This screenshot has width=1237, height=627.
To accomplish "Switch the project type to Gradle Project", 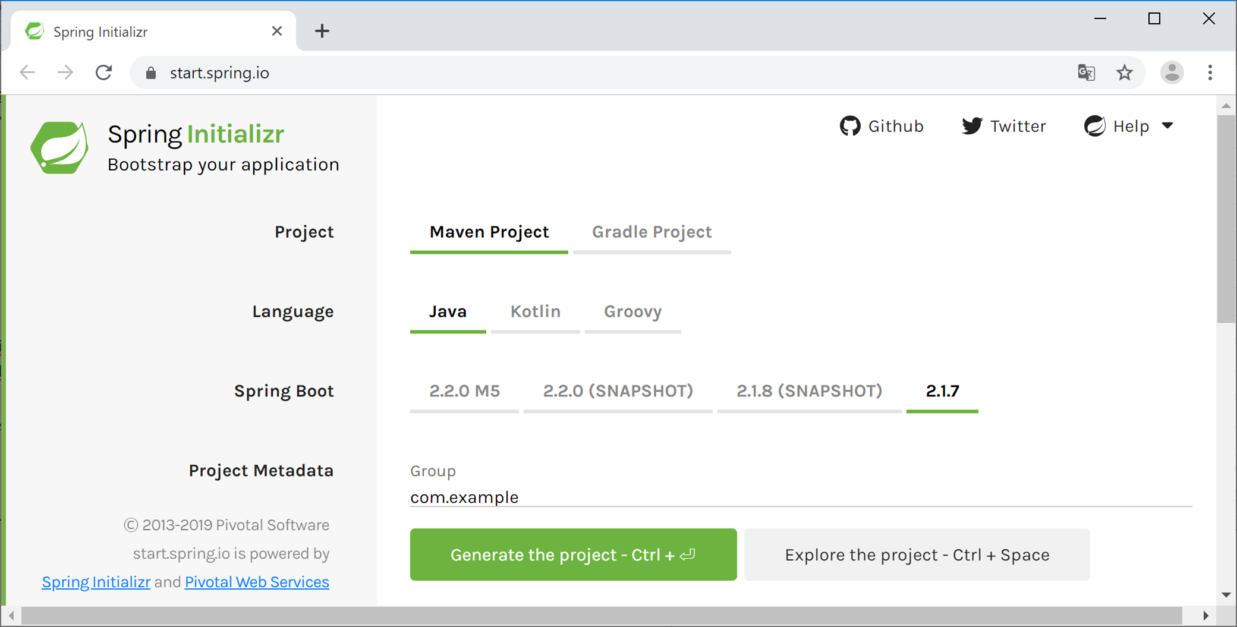I will [651, 232].
